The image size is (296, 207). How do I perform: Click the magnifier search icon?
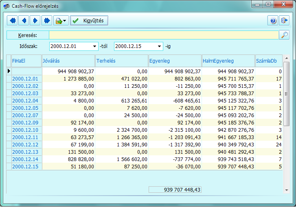(x=284, y=35)
